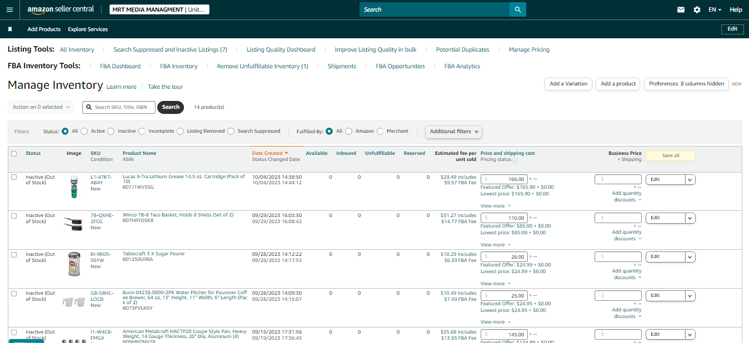Select the Inactive status filter
Screen dimensions: 749x343
[x=111, y=132]
